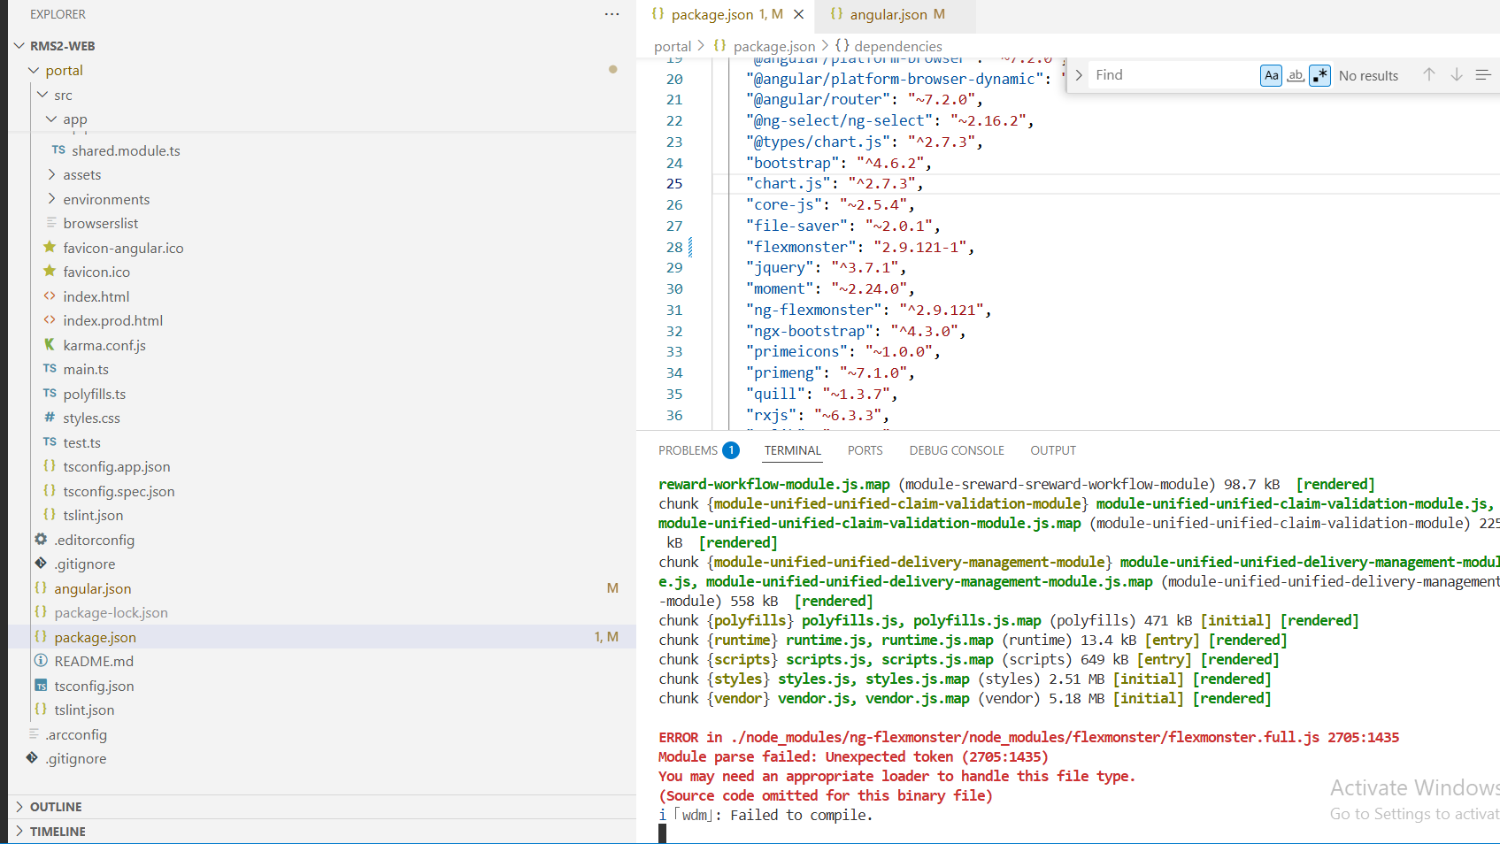Open README.md file in explorer
The width and height of the screenshot is (1500, 844).
[x=94, y=661]
